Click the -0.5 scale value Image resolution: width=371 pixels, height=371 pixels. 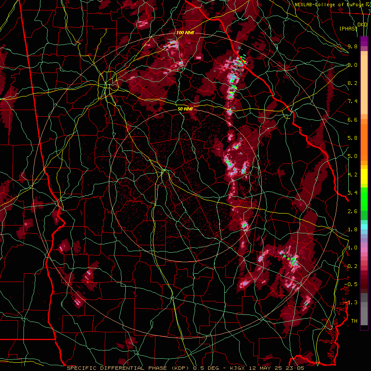(351, 284)
